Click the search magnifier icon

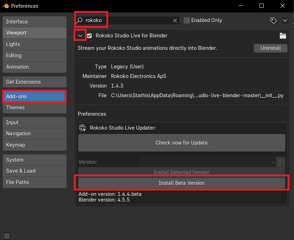point(80,21)
